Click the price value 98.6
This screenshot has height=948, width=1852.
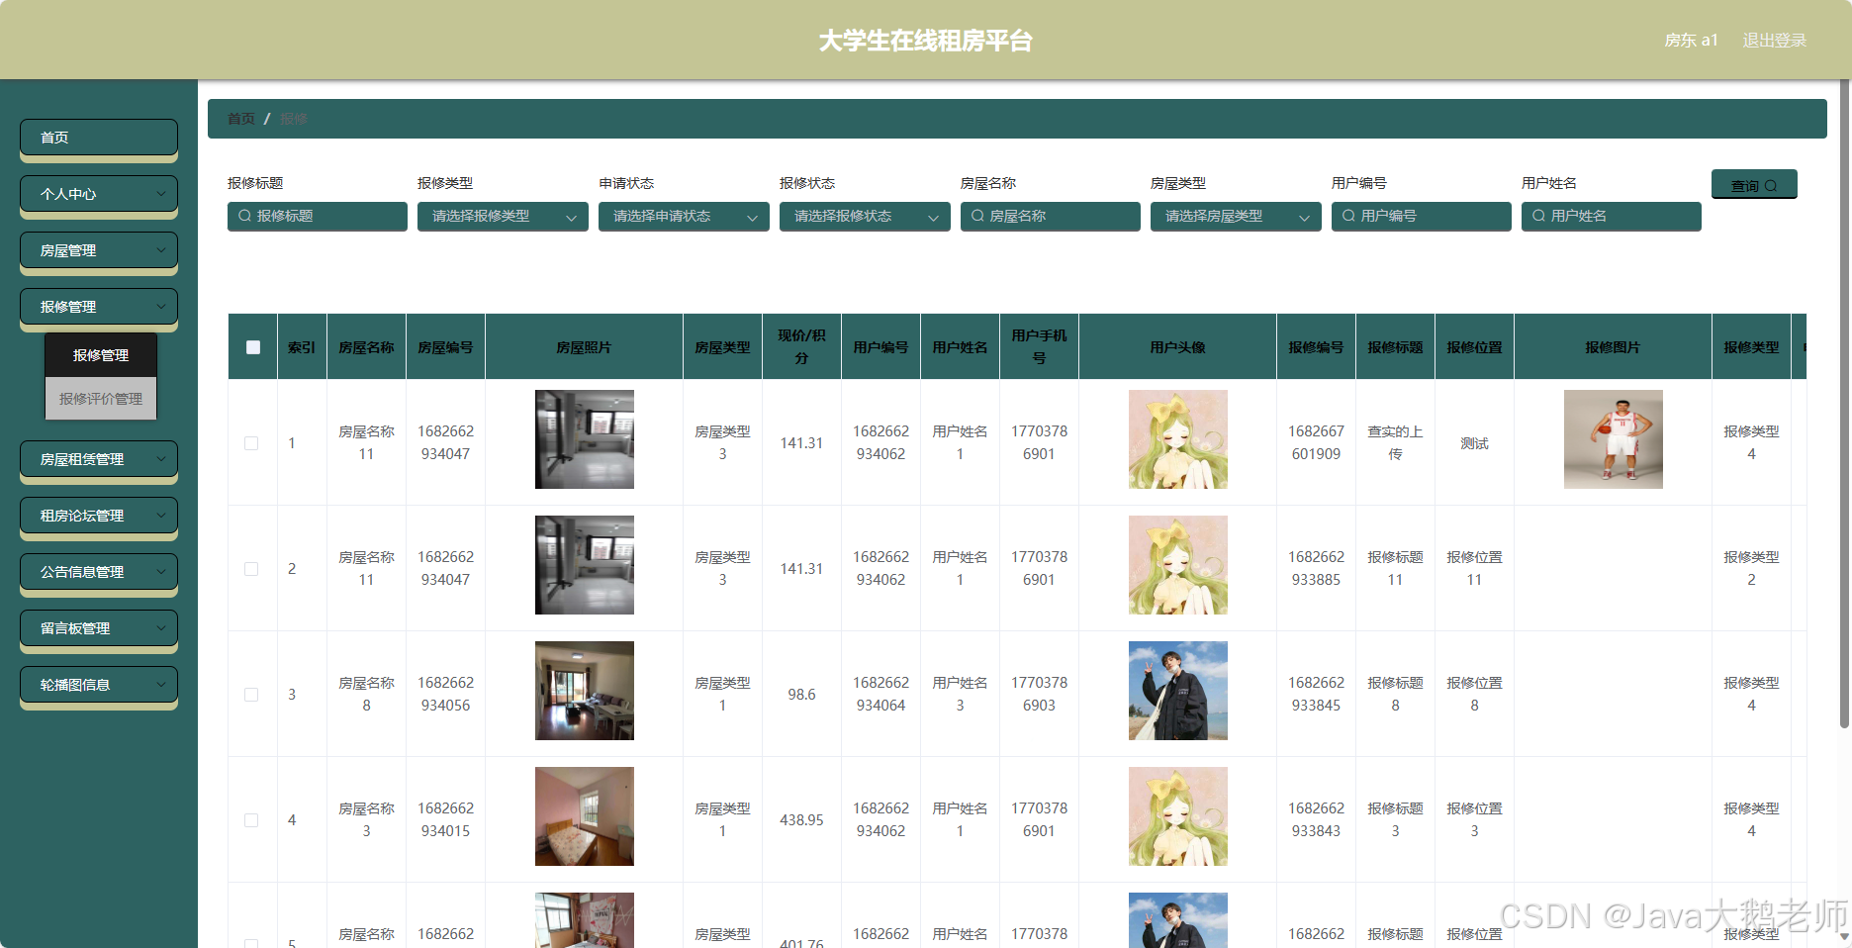click(801, 695)
